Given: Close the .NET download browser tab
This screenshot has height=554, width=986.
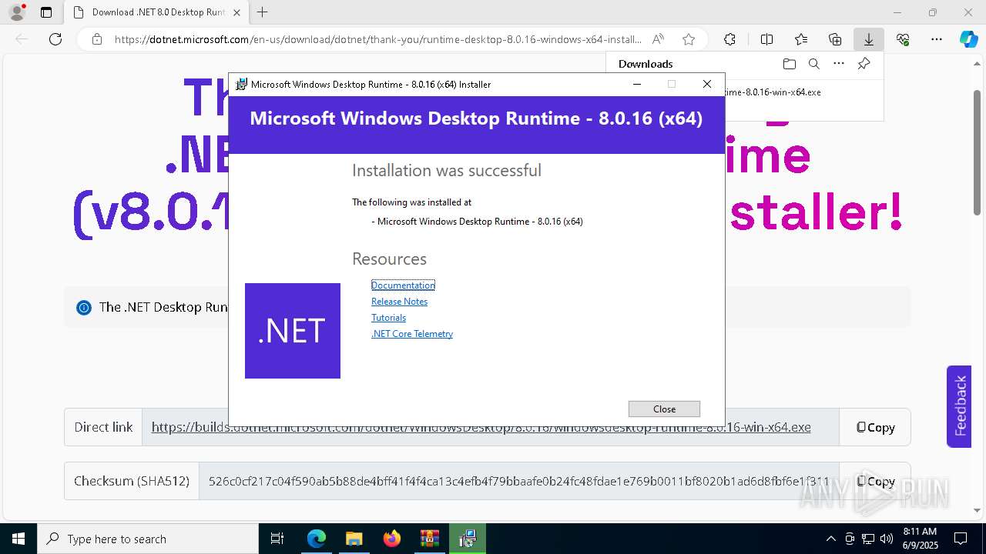Looking at the screenshot, I should click(236, 12).
